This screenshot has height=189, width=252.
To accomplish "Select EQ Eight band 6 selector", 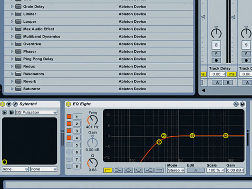I will 77,152.
